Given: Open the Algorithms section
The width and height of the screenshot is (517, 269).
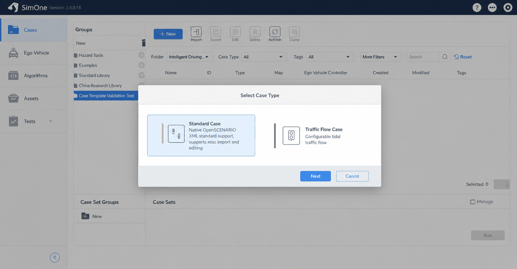Looking at the screenshot, I should click(34, 76).
